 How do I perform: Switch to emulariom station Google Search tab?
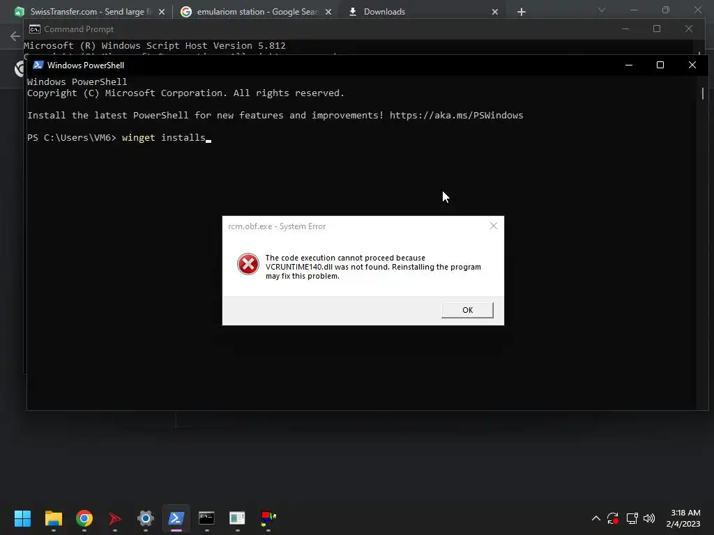pos(257,11)
